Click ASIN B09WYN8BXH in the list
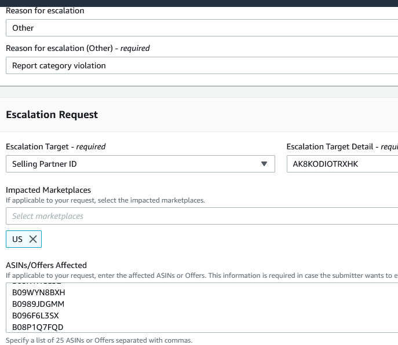Image resolution: width=398 pixels, height=345 pixels. pos(38,292)
